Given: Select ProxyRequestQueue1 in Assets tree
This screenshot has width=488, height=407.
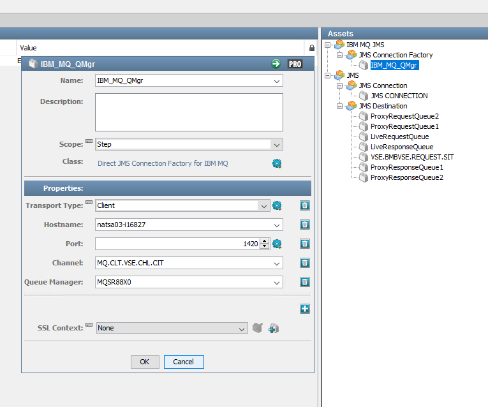Looking at the screenshot, I should pyautogui.click(x=404, y=127).
